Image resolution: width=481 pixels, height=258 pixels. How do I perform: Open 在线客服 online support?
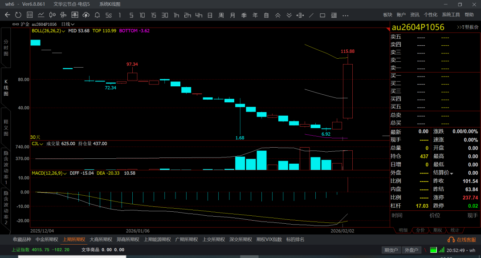tap(462, 240)
